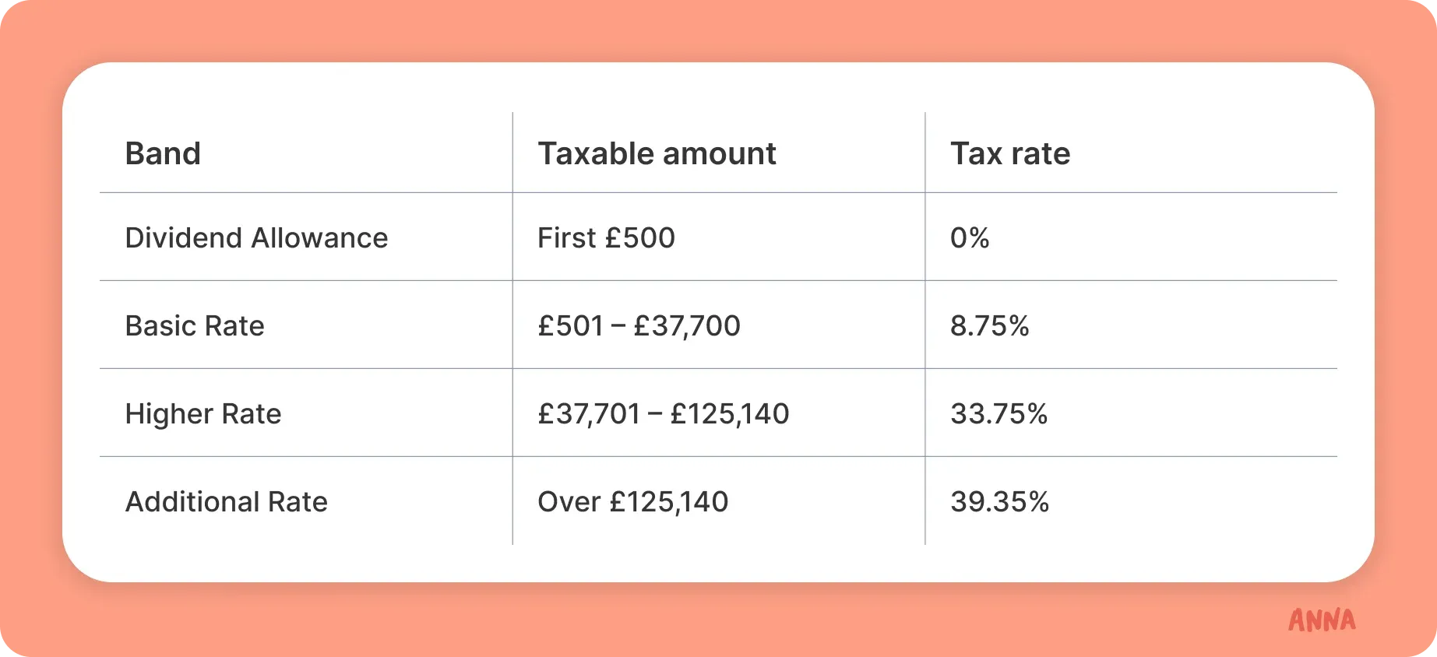Click the £37,700 value in Basic Rate row
Image resolution: width=1437 pixels, height=657 pixels.
(687, 325)
